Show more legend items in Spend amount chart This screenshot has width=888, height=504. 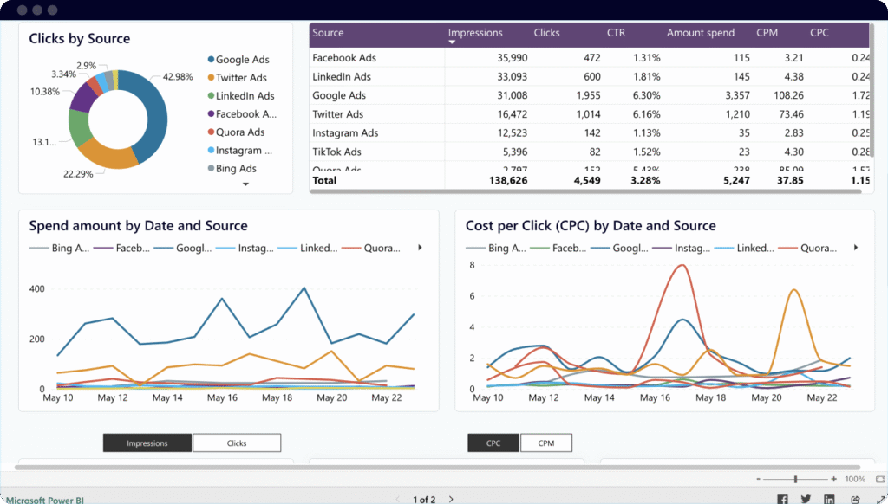click(420, 248)
